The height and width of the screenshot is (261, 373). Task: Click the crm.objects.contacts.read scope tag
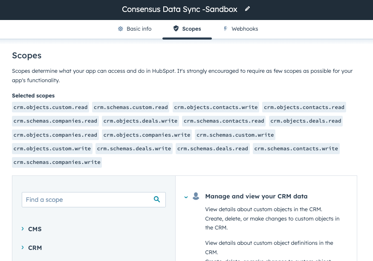304,107
